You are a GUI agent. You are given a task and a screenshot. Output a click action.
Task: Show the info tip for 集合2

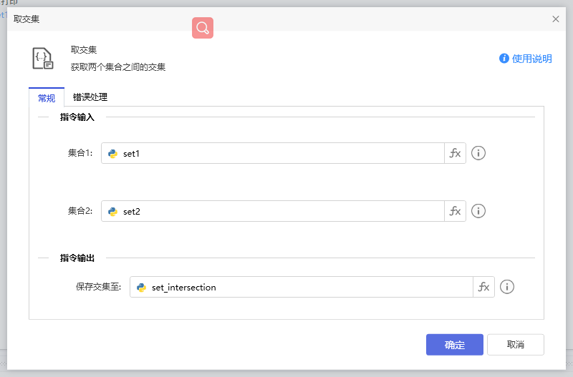pos(478,211)
